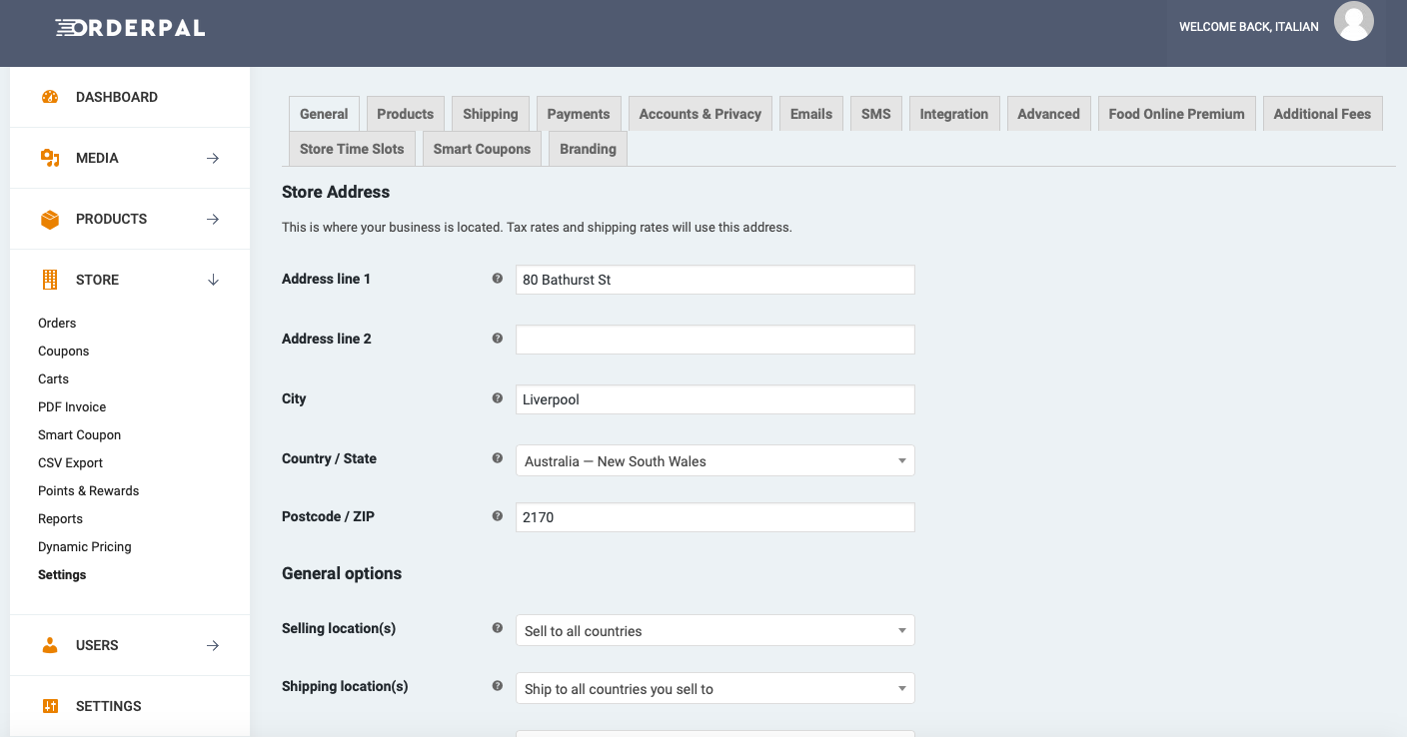
Task: Open the Additional Fees tab
Action: tap(1323, 114)
